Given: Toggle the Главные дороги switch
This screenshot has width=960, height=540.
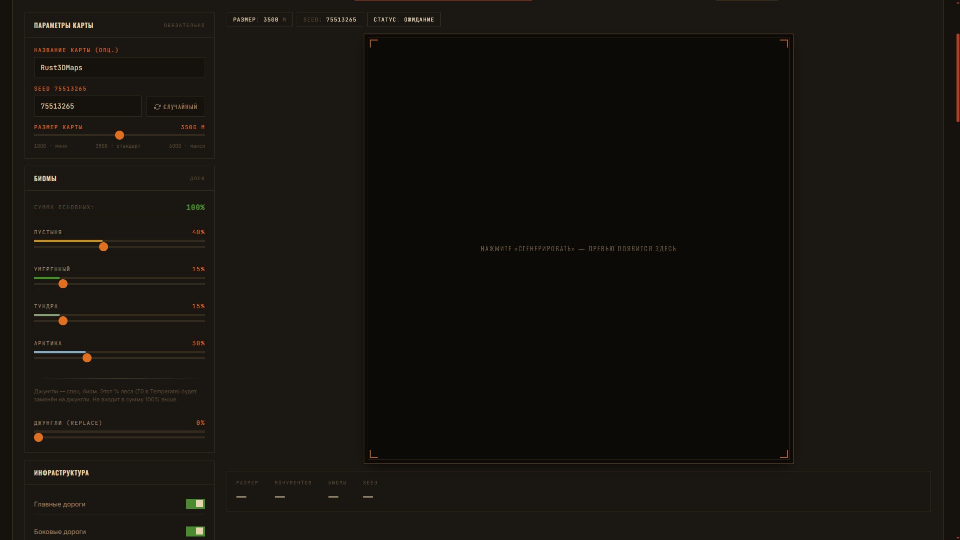Looking at the screenshot, I should click(x=196, y=504).
